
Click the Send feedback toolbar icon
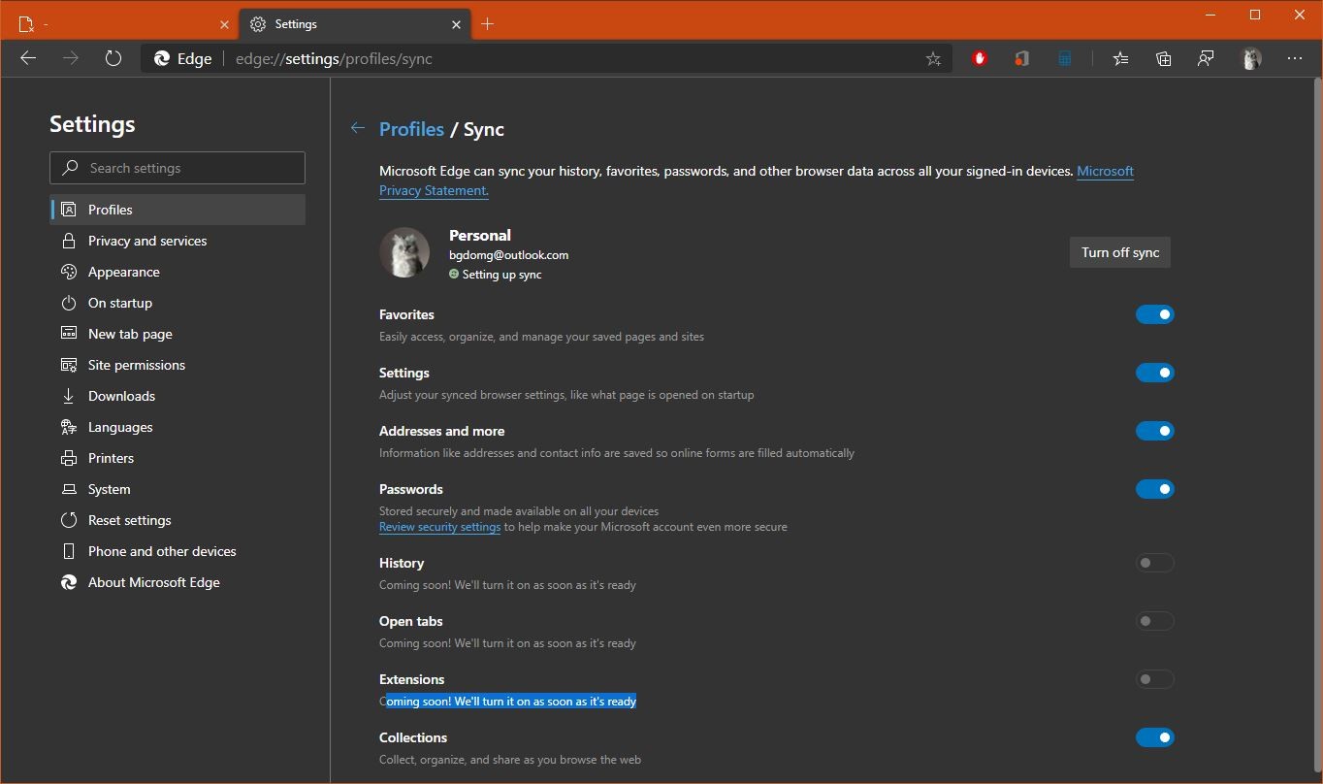pyautogui.click(x=1206, y=58)
